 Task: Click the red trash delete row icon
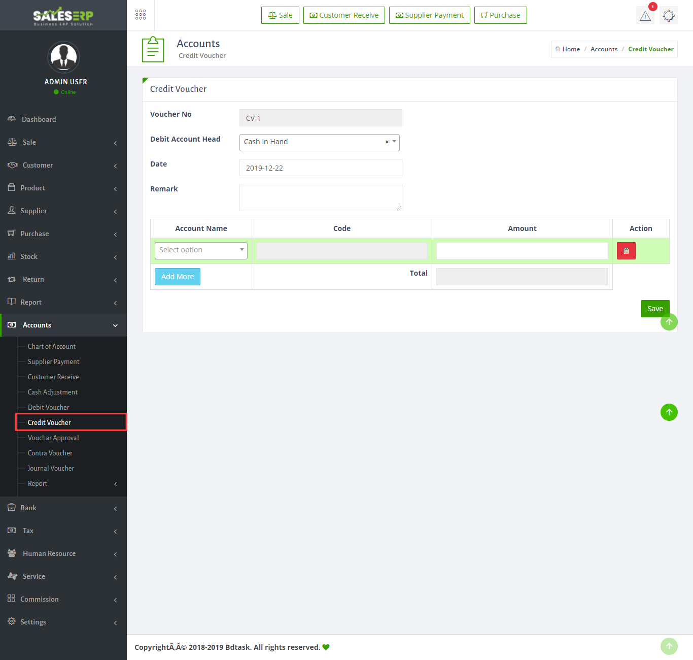[x=626, y=251]
